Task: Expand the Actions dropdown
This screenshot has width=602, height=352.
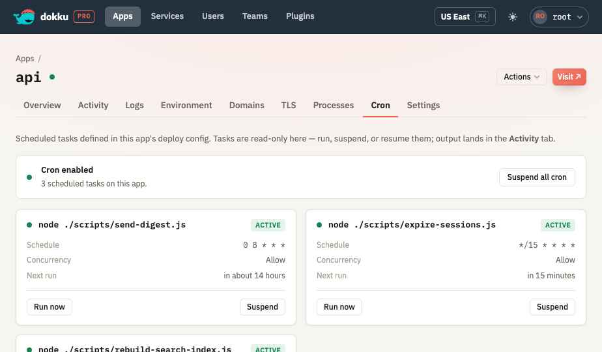Action: point(521,77)
